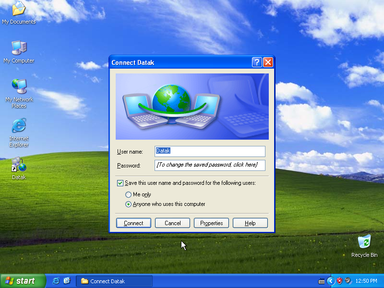Select the Me only option
384x288 pixels.
(128, 194)
